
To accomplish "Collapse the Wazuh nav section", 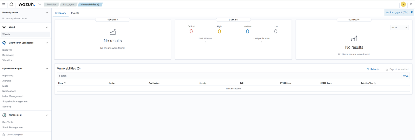I will click(x=47, y=27).
